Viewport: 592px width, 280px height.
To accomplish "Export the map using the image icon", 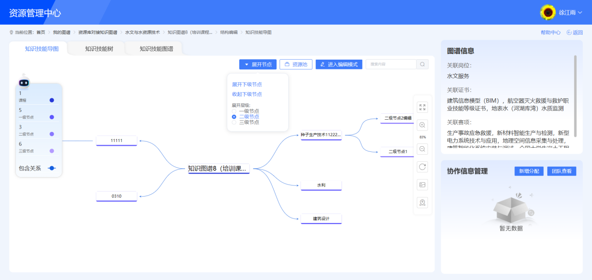I will [x=422, y=184].
